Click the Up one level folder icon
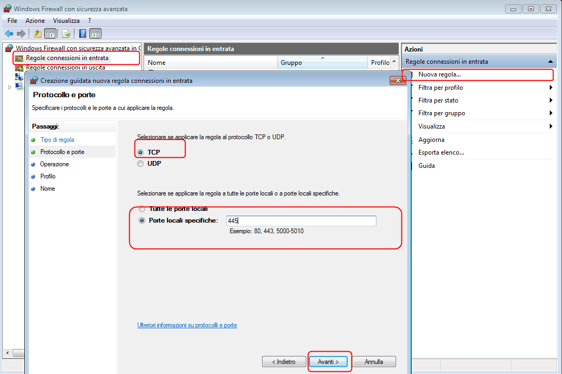 38,33
